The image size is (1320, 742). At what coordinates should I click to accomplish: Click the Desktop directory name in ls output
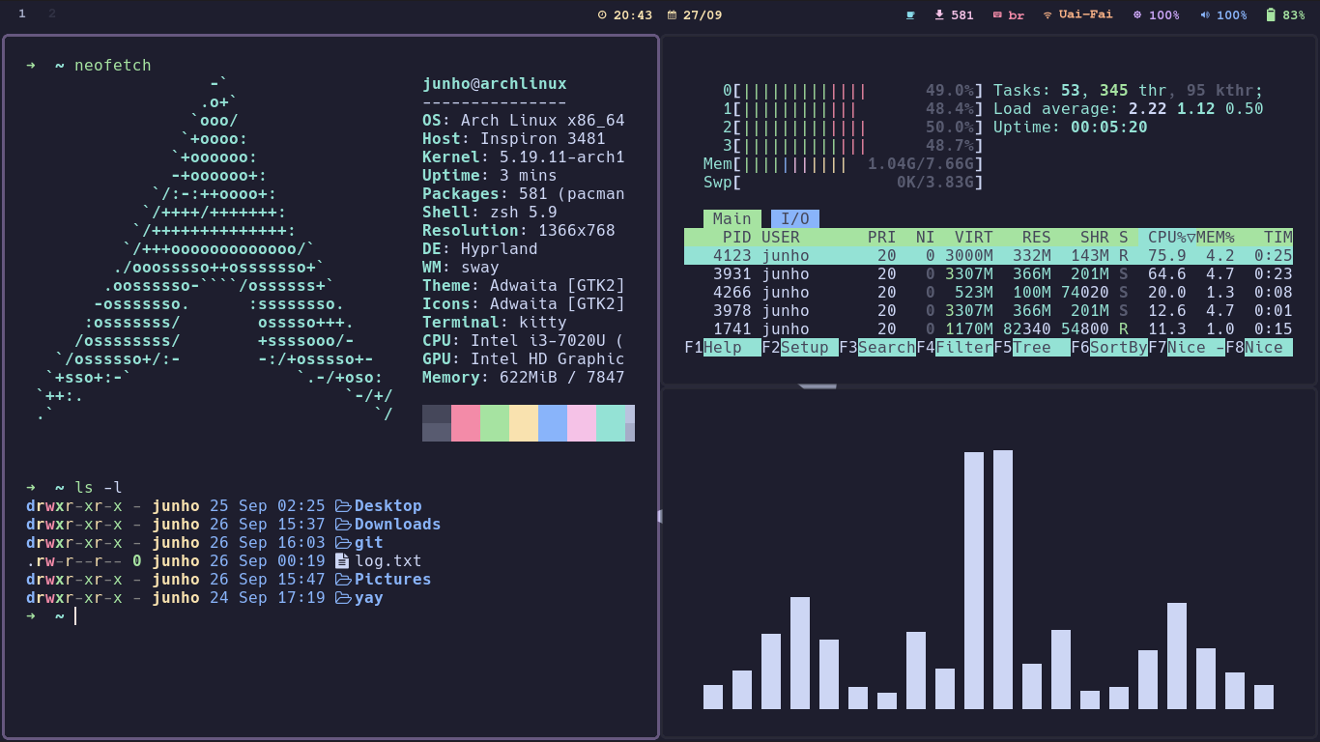388,506
